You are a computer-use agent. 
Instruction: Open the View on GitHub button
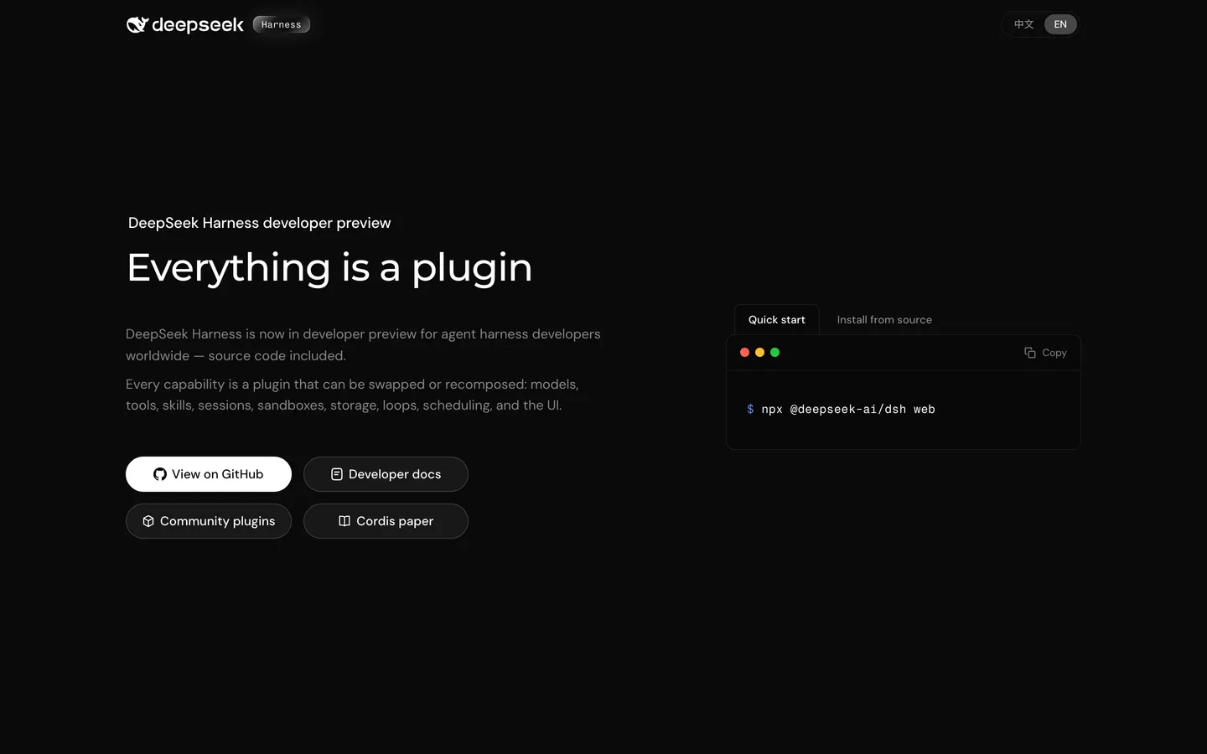pos(209,474)
